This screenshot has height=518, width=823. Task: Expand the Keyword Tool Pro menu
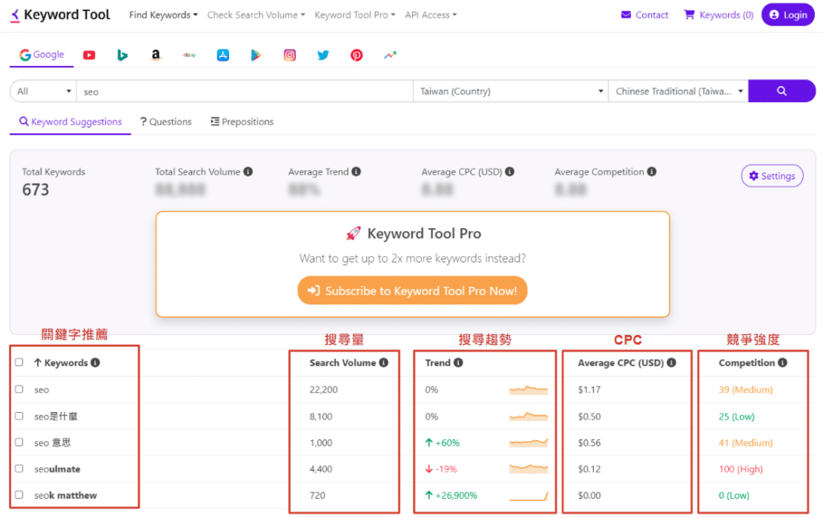click(x=354, y=15)
